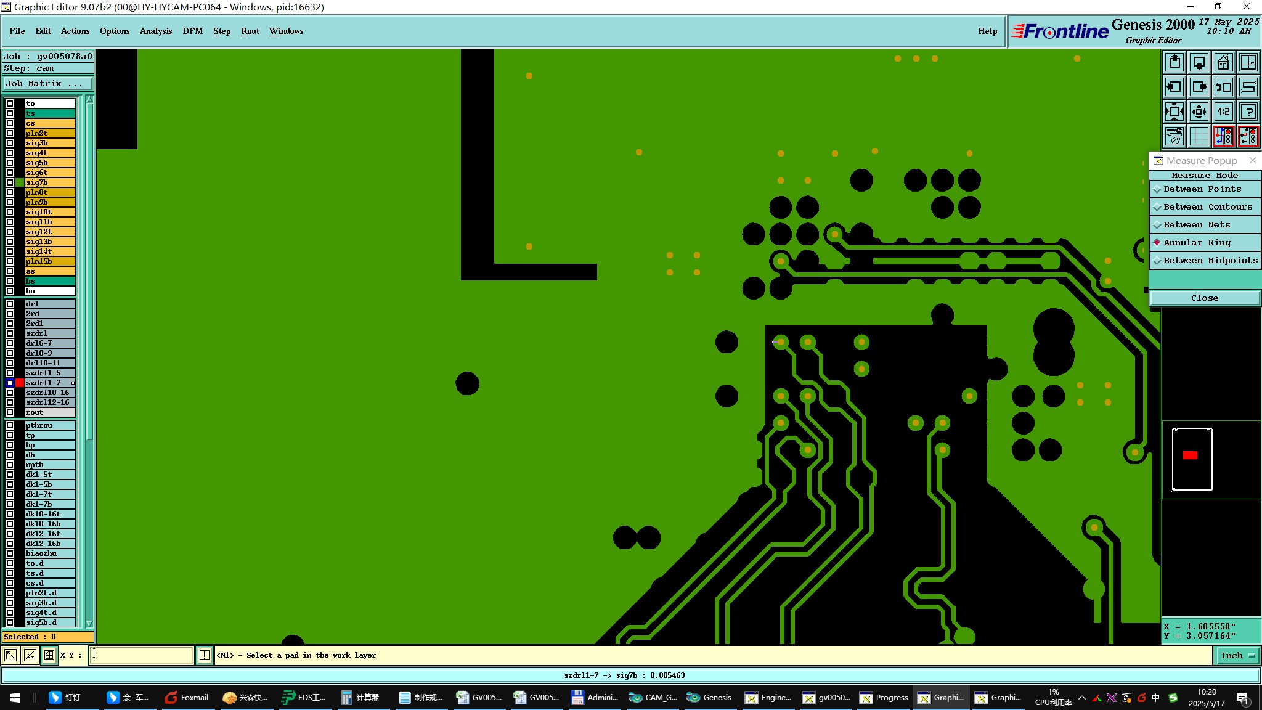Toggle the grid display icon

click(1199, 136)
